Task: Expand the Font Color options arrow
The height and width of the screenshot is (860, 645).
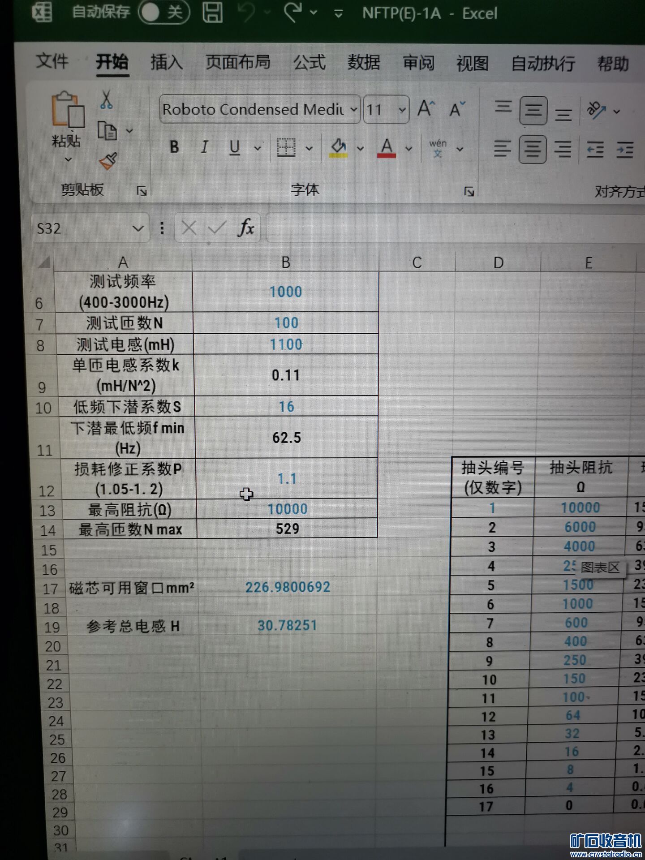Action: (408, 148)
